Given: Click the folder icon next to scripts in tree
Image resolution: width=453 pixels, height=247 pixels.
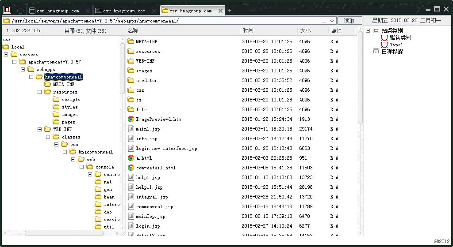Looking at the screenshot, I should click(56, 99).
